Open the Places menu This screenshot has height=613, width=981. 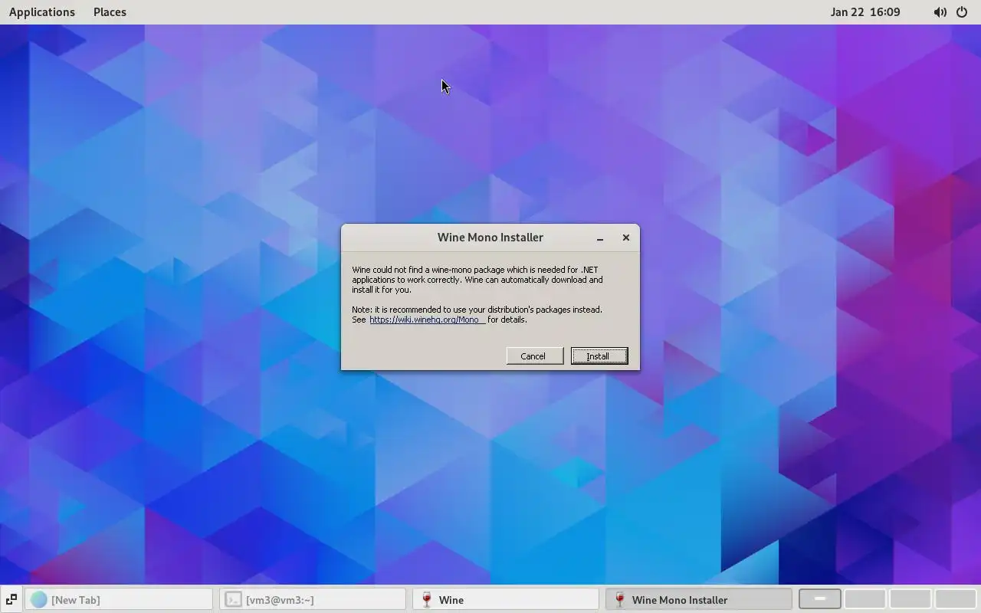coord(110,12)
